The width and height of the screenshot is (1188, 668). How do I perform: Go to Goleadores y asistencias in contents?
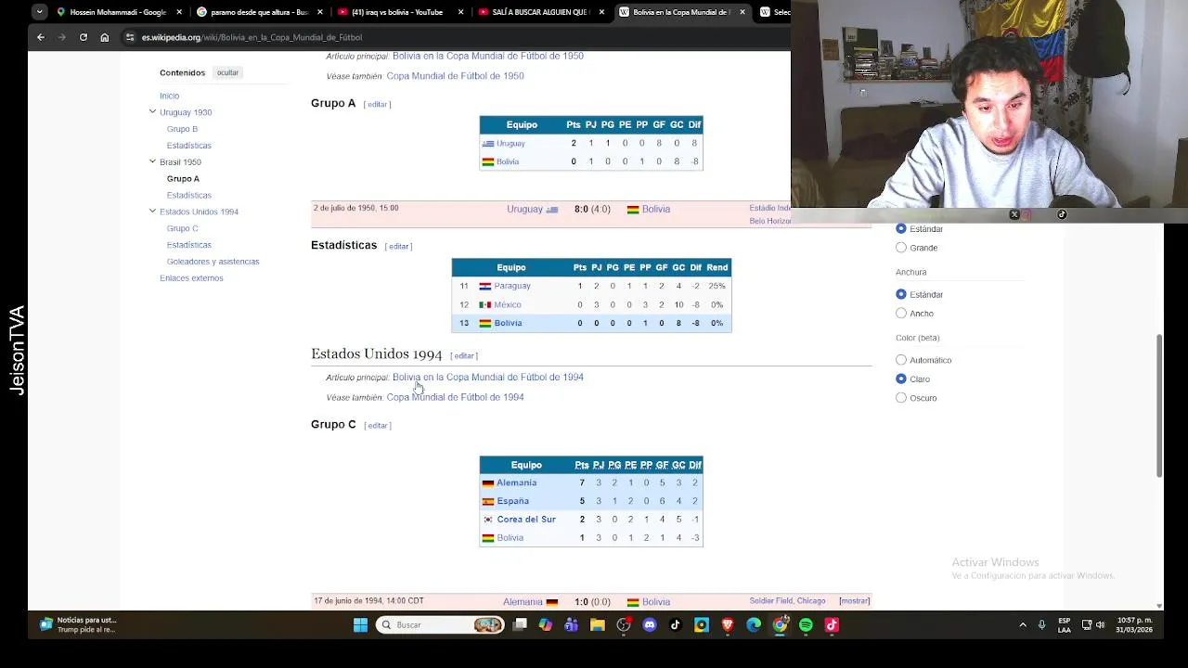(x=213, y=262)
